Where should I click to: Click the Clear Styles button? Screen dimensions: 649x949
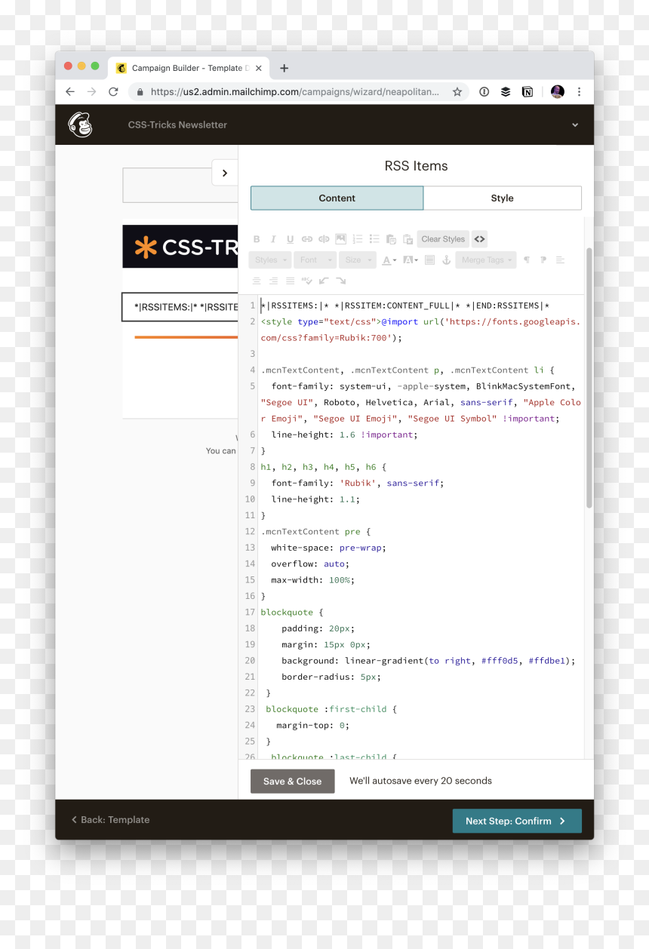[x=443, y=239]
